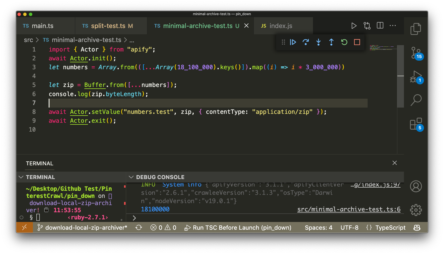This screenshot has height=254, width=444.
Task: Click "application/zip" string on line 8
Action: [282, 112]
